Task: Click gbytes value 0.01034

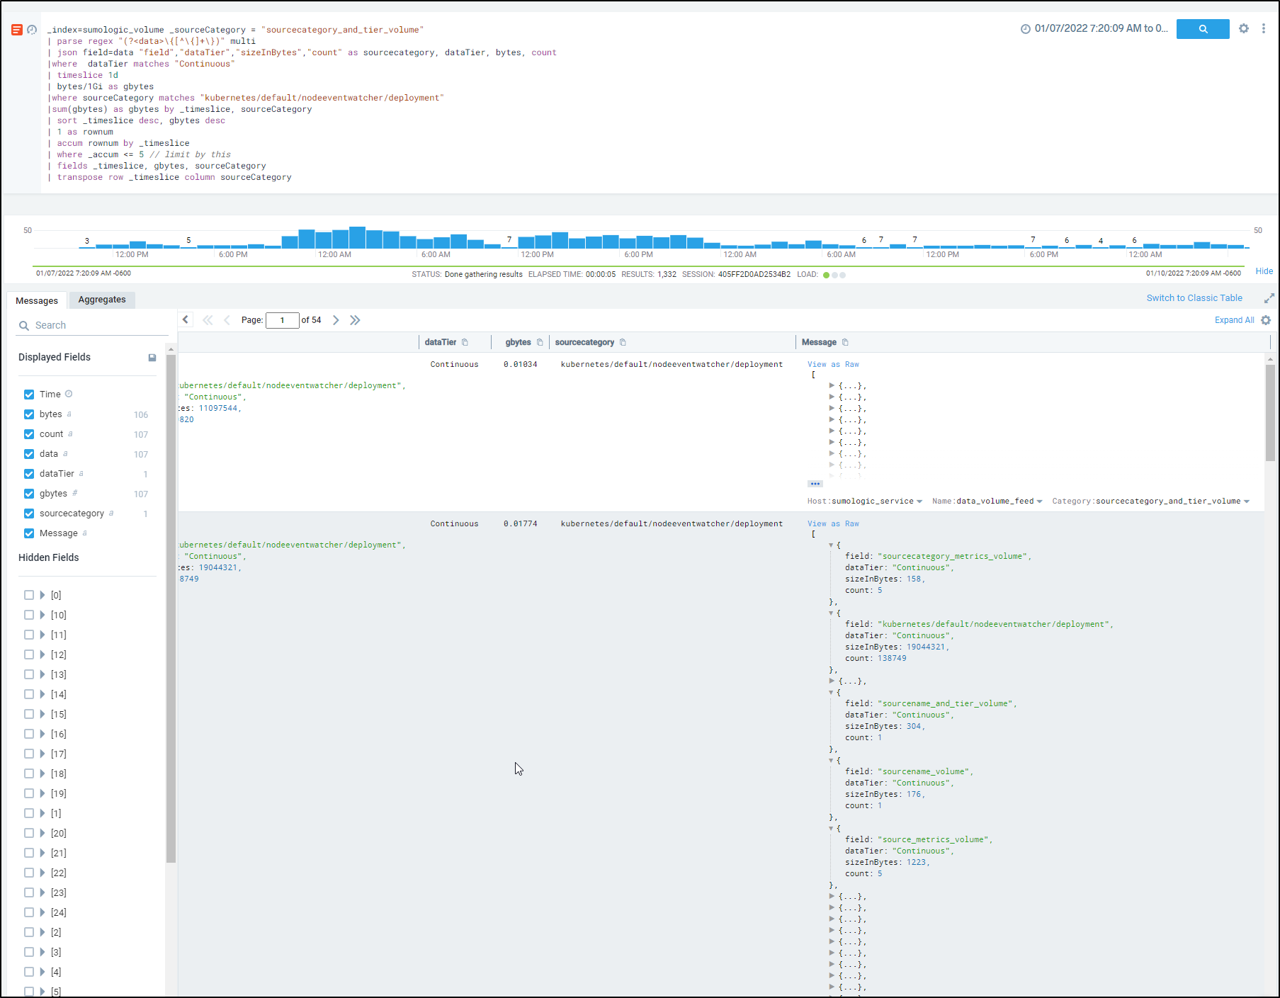Action: 520,365
